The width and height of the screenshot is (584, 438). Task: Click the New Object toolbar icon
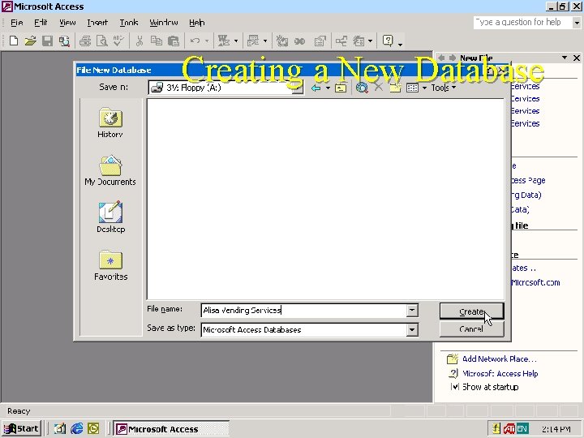pos(359,41)
